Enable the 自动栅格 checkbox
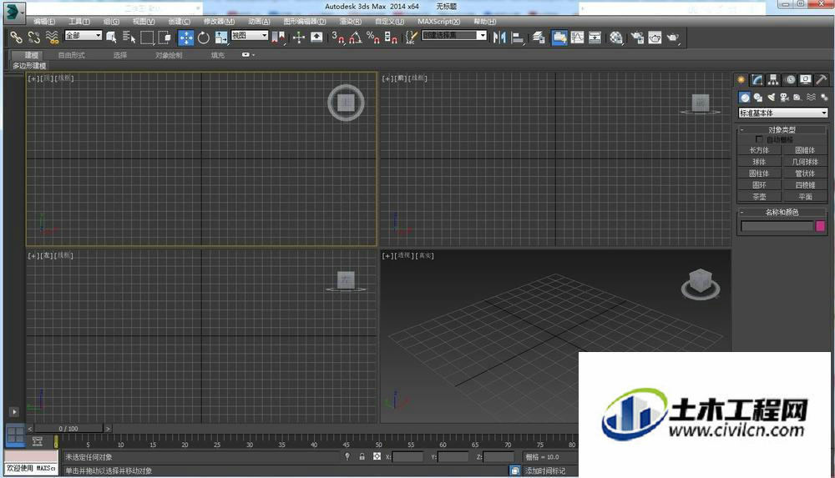The width and height of the screenshot is (835, 478). coord(759,139)
